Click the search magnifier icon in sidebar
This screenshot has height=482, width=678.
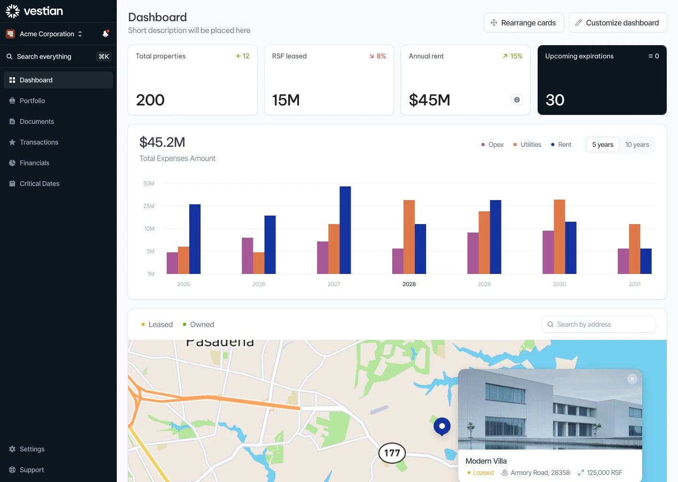(9, 56)
